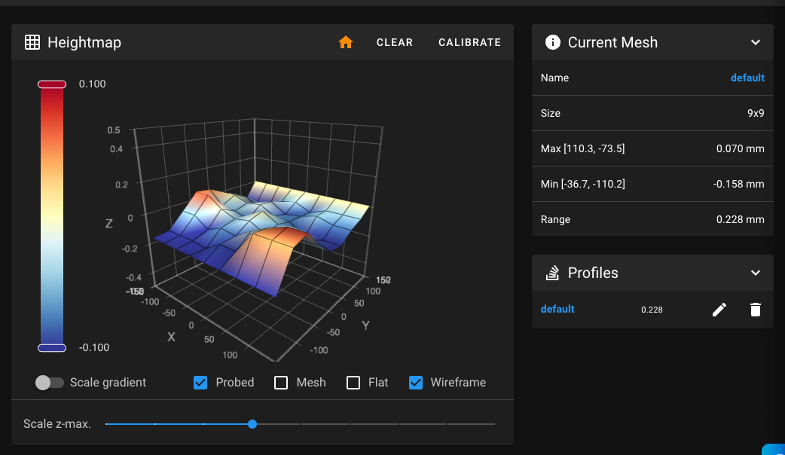
Task: Disable the Wireframe checkbox
Action: (416, 383)
